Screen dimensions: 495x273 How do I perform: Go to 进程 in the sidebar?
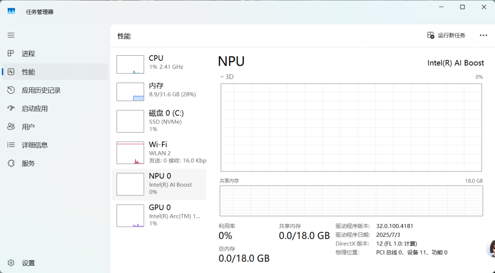pos(28,54)
